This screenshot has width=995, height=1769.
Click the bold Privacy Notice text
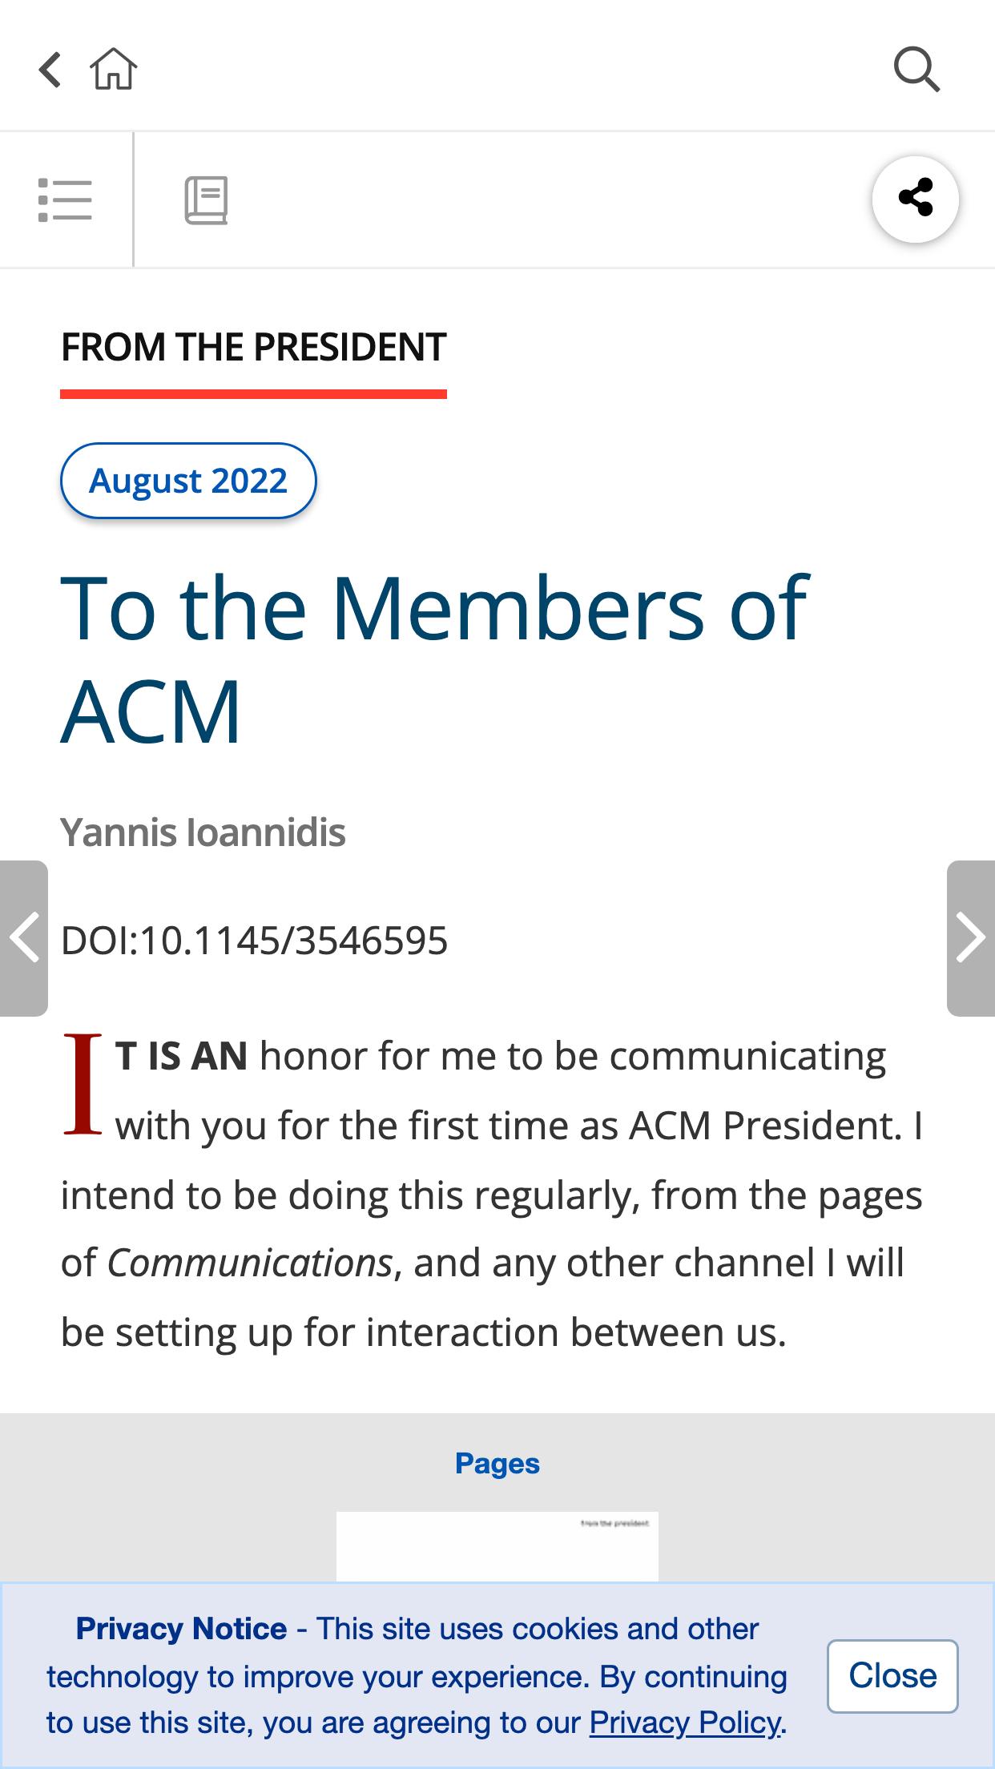(181, 1629)
